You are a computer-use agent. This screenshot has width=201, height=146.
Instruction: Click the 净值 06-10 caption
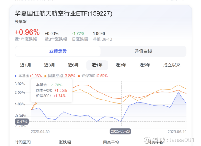102,39
